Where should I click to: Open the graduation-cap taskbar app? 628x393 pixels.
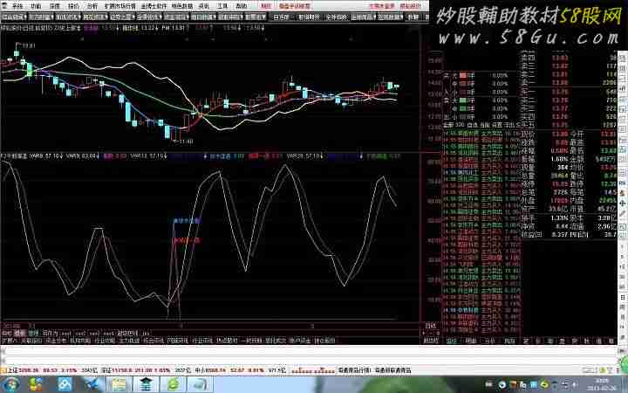click(146, 384)
